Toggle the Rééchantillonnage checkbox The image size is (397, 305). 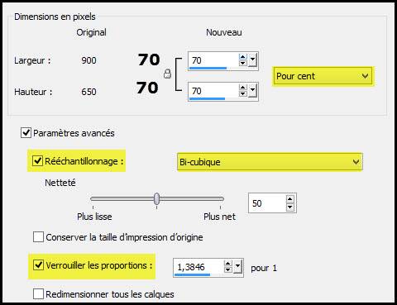(37, 161)
